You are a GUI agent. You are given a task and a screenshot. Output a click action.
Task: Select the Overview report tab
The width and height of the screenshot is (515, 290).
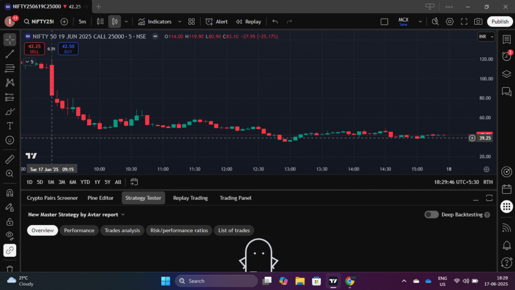[x=42, y=231]
